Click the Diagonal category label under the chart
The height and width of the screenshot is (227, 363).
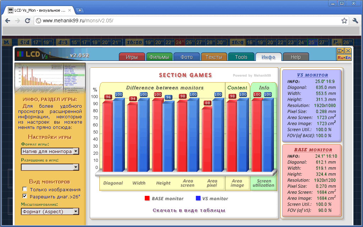tap(113, 183)
